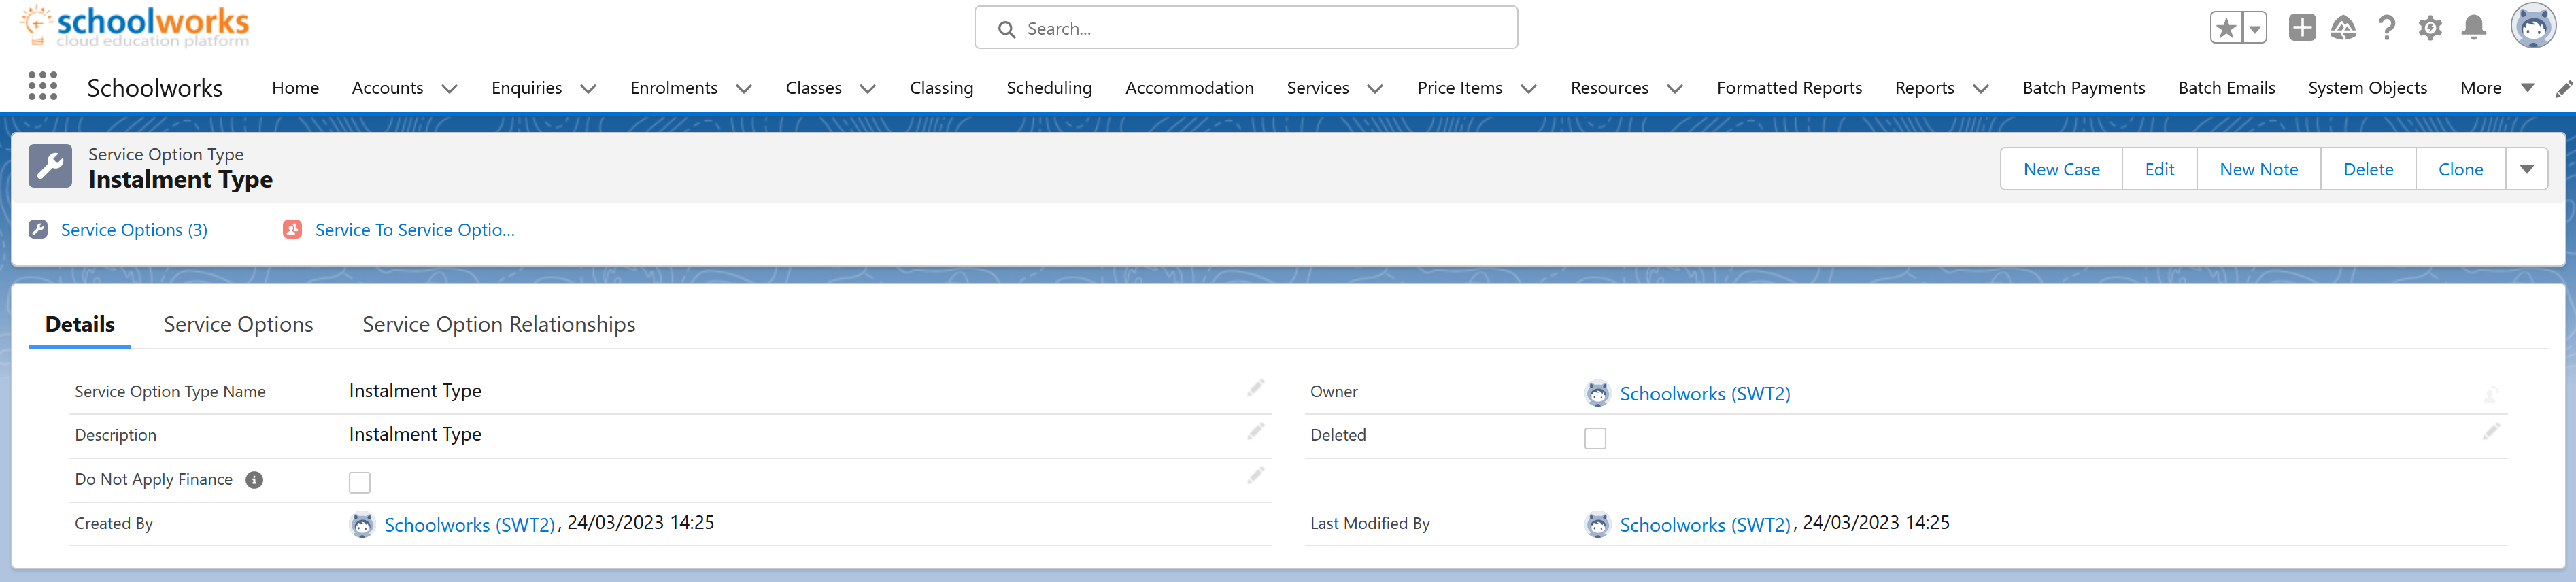Open Last Modified By Schoolworks (SWT2) link
This screenshot has height=582, width=2576.
(1704, 525)
